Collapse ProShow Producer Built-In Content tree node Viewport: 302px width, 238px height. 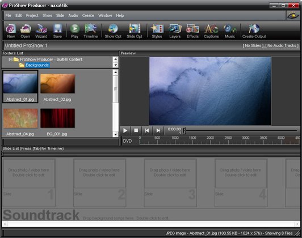click(11, 59)
